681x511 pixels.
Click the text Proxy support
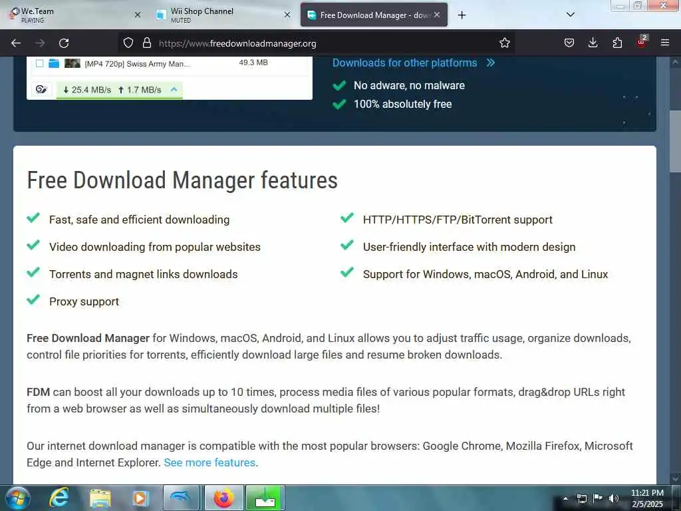click(x=84, y=301)
